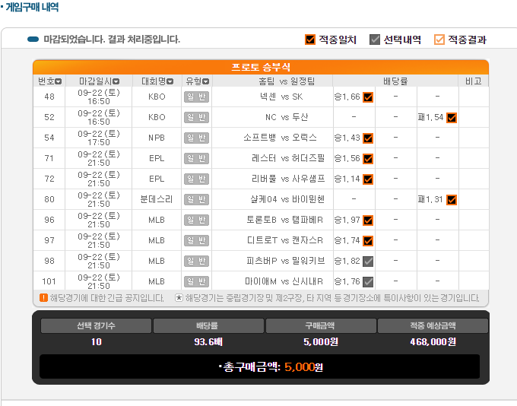Screen dimensions: 517x406
Task: Toggle the 패 1.54 checkbox for NC vs 두산
Action: [452, 117]
